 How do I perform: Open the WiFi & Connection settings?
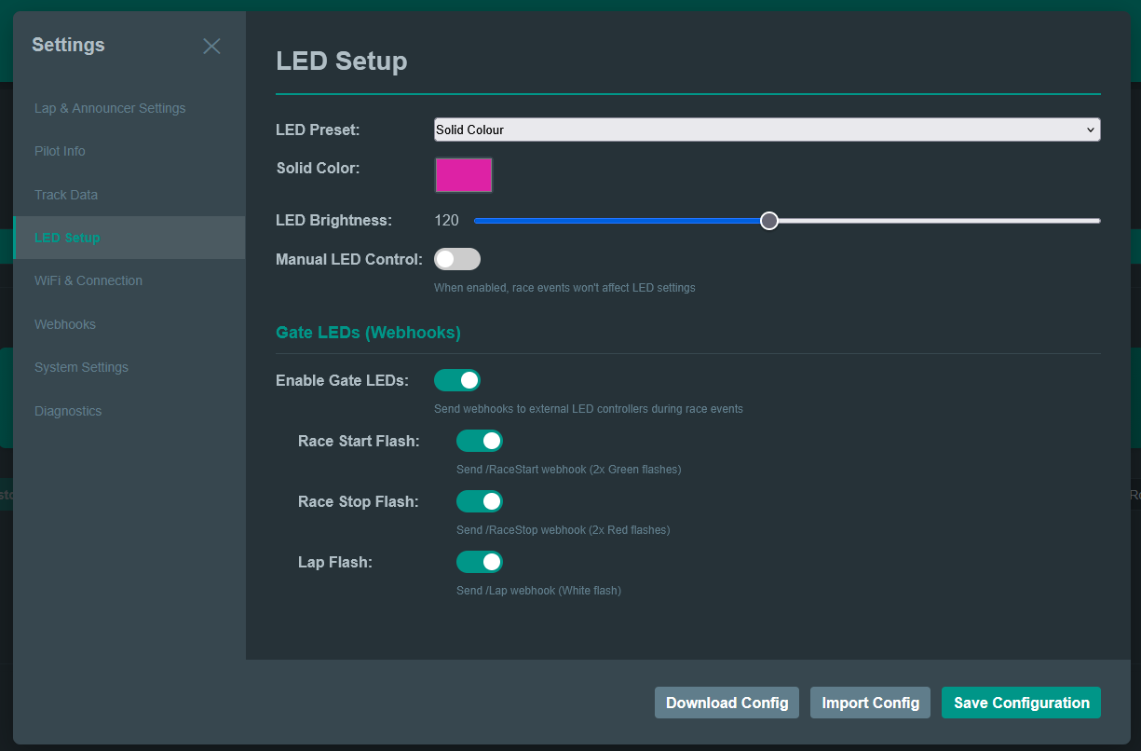(x=88, y=280)
